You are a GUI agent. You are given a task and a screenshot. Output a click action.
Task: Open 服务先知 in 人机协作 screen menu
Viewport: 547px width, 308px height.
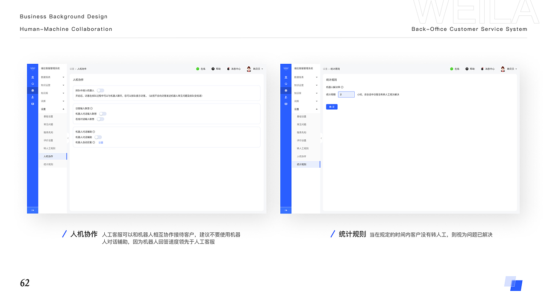coord(48,133)
